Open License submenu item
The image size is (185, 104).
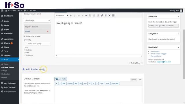[x=4, y=77]
